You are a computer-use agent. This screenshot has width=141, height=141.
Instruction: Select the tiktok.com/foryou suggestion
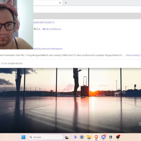coord(52,29)
